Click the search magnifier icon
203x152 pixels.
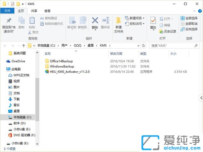[x=196, y=46]
